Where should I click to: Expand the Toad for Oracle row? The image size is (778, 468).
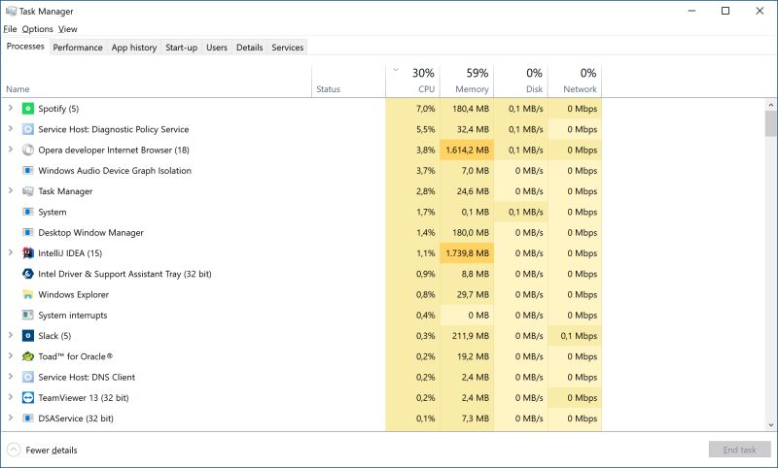coord(11,356)
